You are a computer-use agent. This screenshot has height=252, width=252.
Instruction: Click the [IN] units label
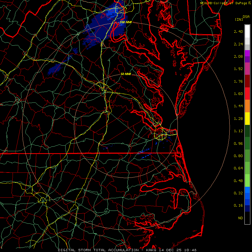click(239, 19)
